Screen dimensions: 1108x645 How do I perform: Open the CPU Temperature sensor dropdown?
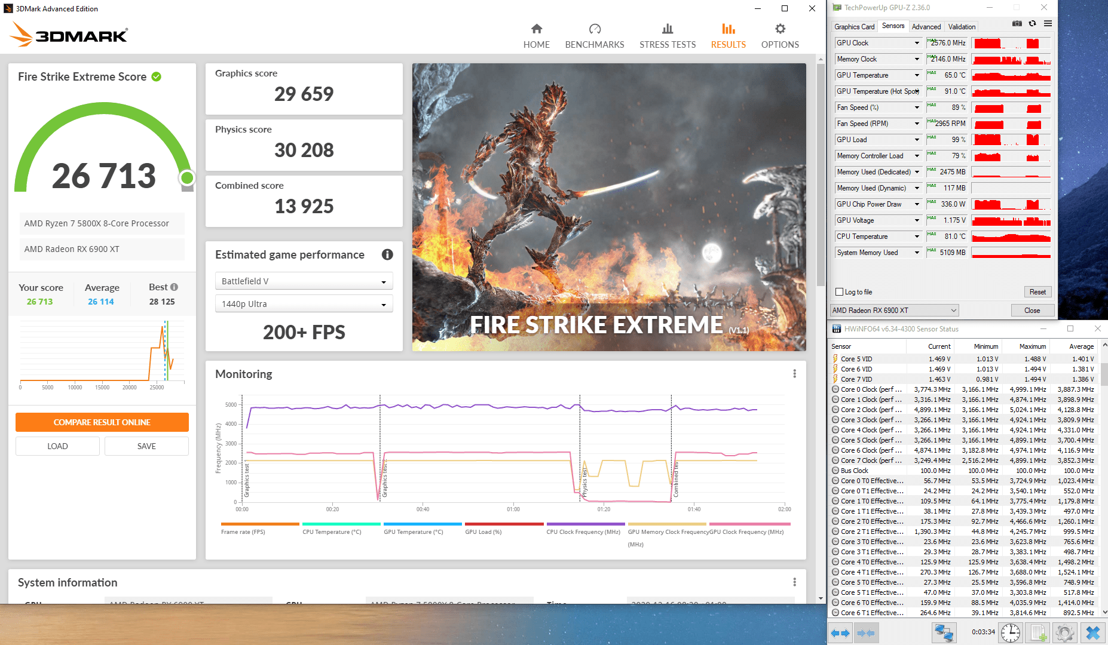click(x=917, y=236)
